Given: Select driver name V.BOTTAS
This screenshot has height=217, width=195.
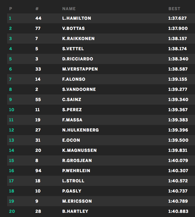Looking at the screenshot, I should [x=74, y=28].
